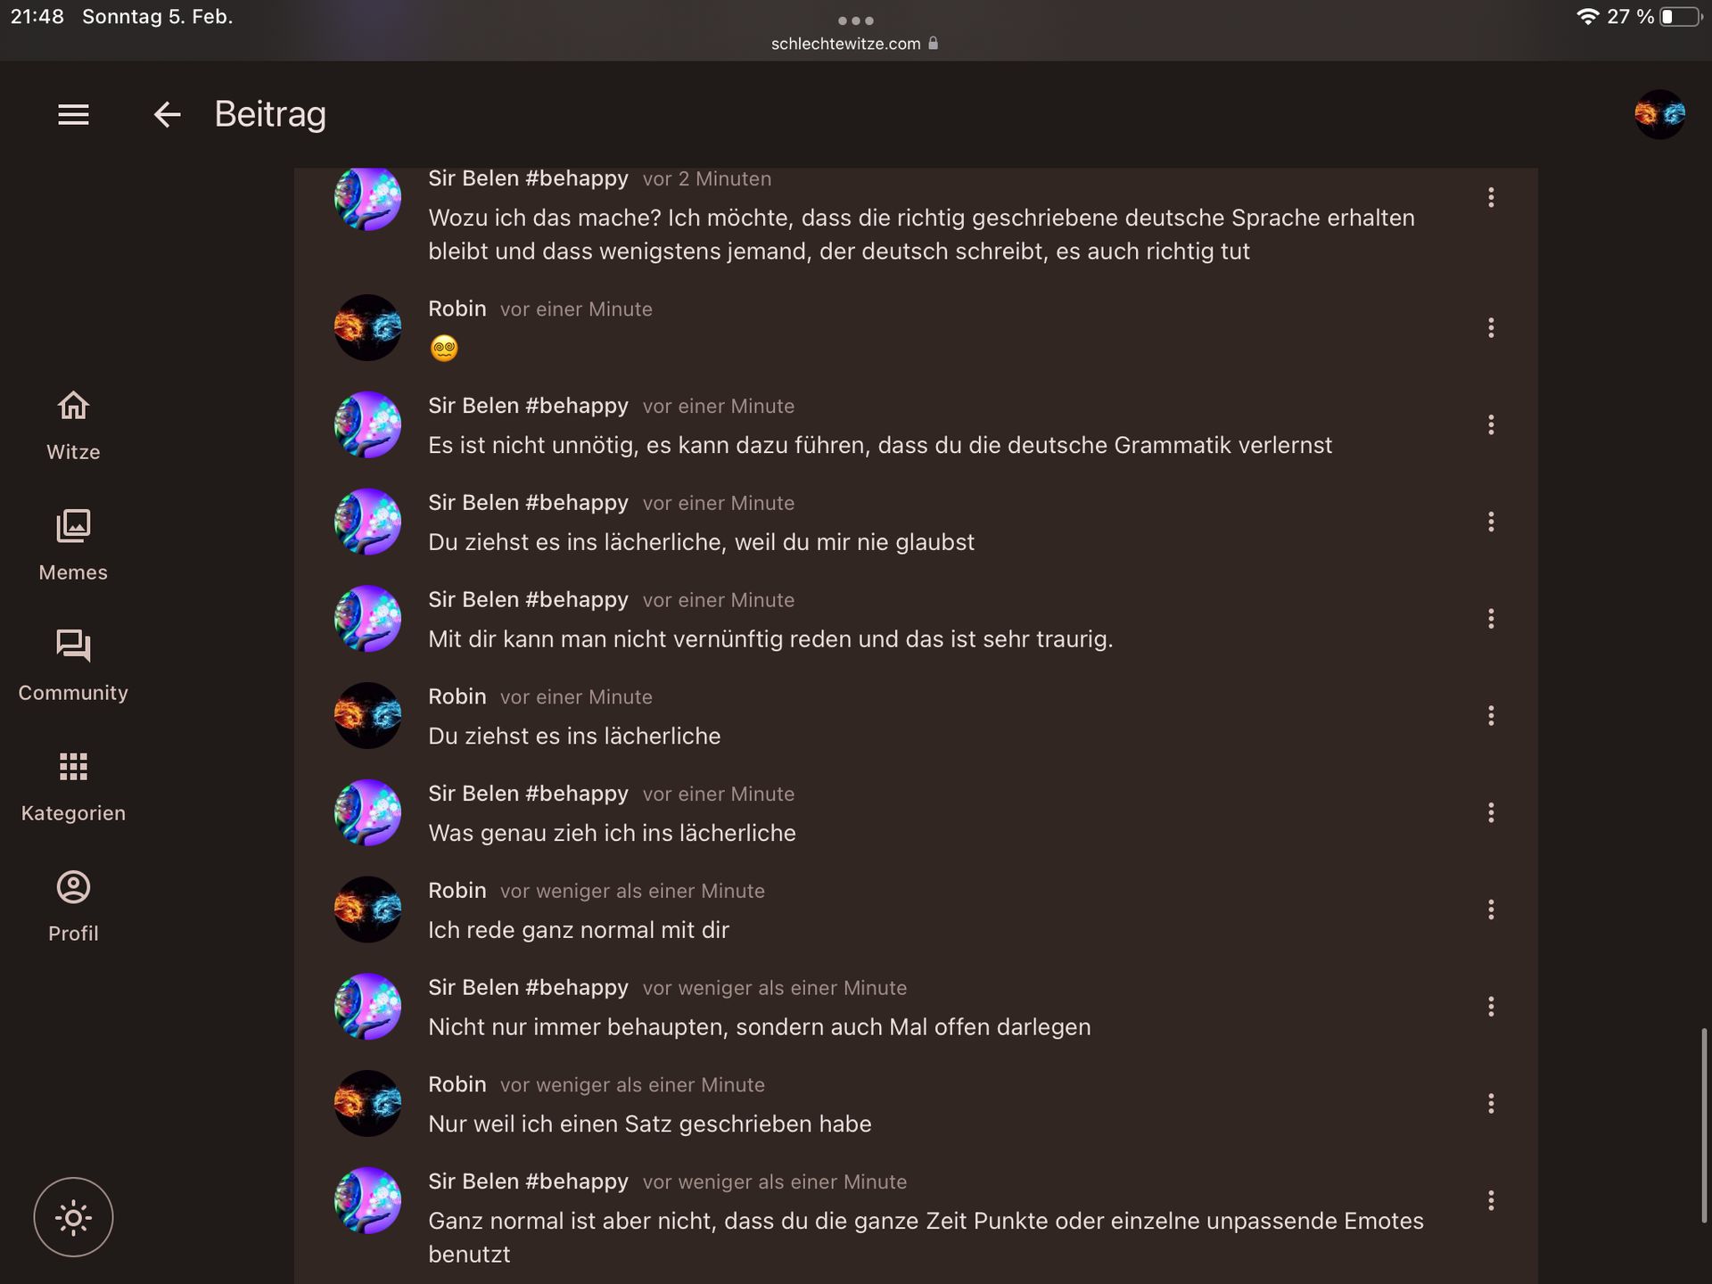Viewport: 1712px width, 1284px height.
Task: Open options for Robin's emoji comment
Action: [1491, 328]
